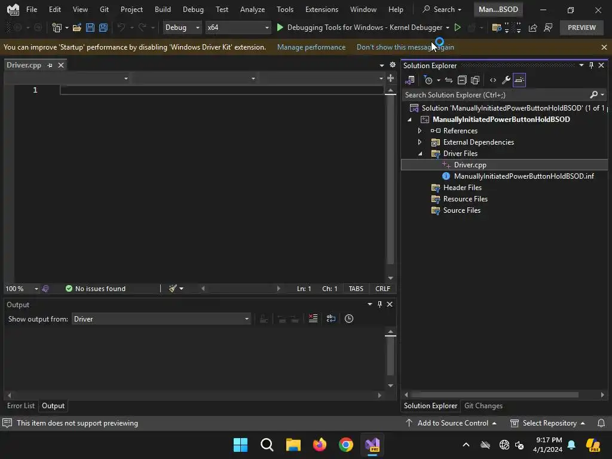Toggle auto-hide pin on Output panel
This screenshot has height=459, width=612.
(x=380, y=304)
